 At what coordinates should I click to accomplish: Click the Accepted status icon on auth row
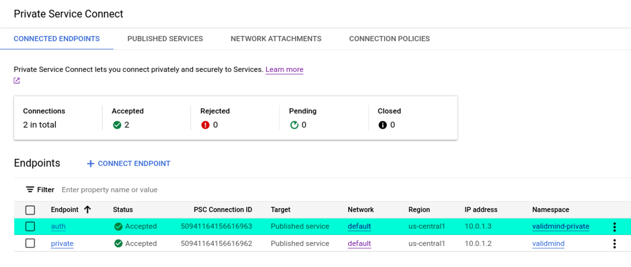pos(119,226)
